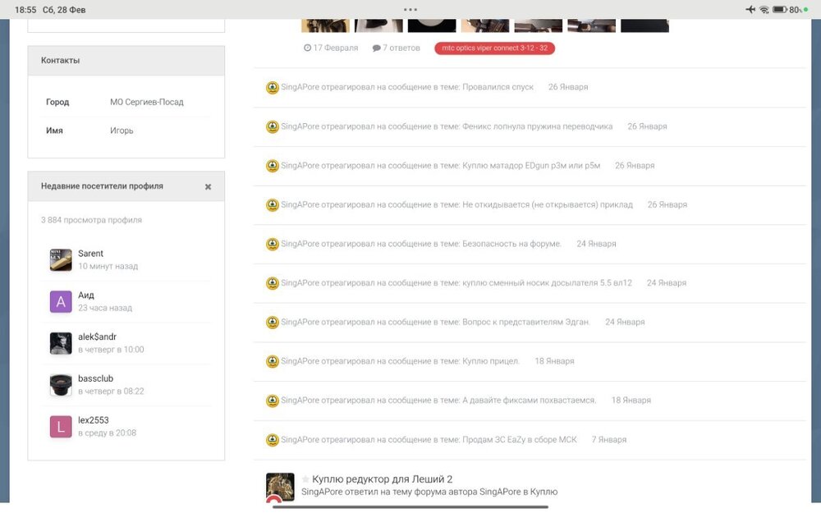Open "А давайте фиксами похвастаемся" topic
Screen dimensions: 821x513
pyautogui.click(x=528, y=401)
